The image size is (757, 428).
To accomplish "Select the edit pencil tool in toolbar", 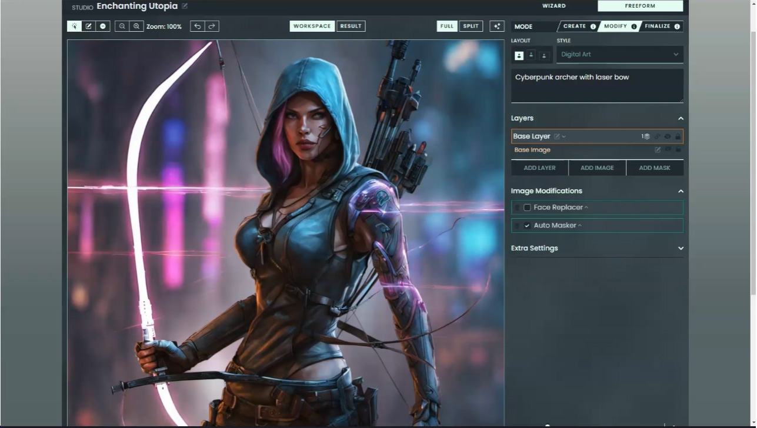I will click(x=88, y=26).
